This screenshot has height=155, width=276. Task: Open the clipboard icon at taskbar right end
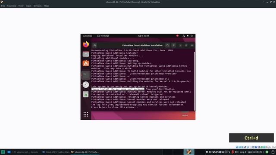click(x=273, y=152)
